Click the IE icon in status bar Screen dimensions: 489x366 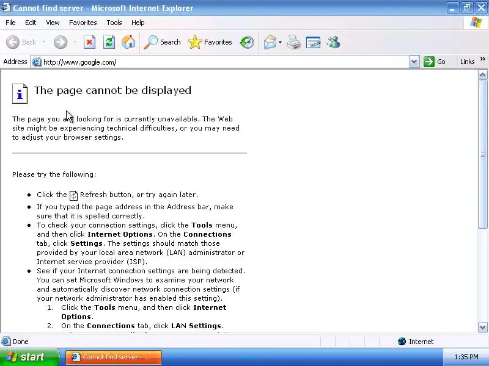pyautogui.click(x=6, y=342)
